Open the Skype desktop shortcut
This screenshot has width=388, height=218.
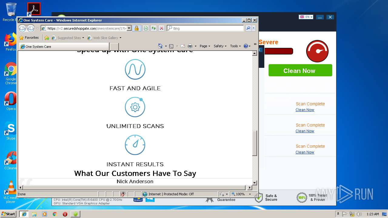click(x=11, y=131)
